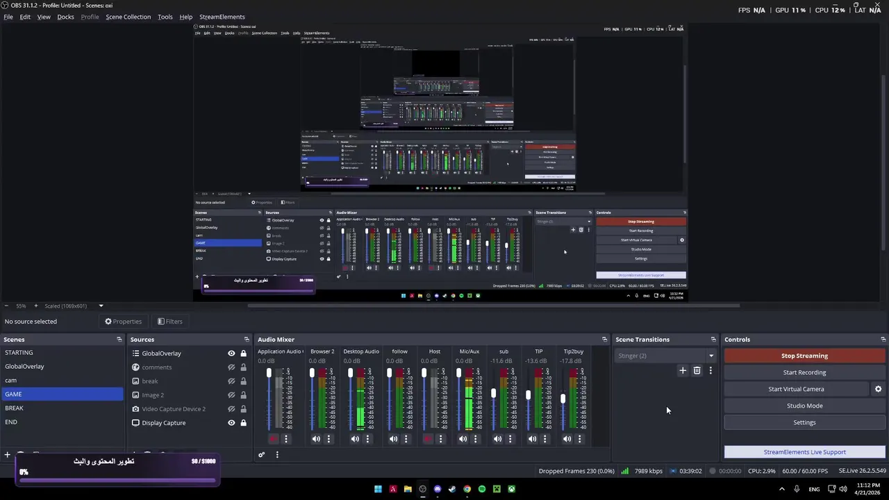The image size is (889, 500).
Task: Open Steam from the taskbar
Action: [x=452, y=489]
